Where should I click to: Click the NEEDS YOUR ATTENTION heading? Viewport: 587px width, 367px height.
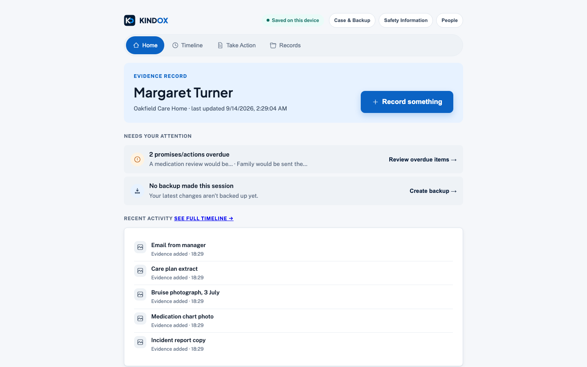(158, 136)
